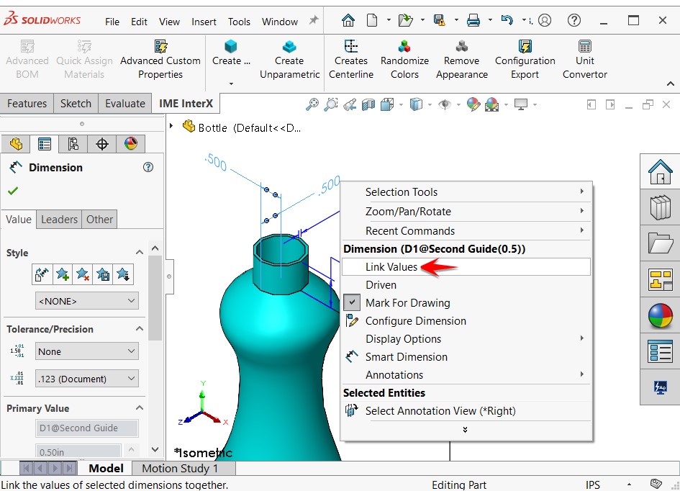680x491 pixels.
Task: Open the Style NONE dropdown
Action: (x=87, y=301)
